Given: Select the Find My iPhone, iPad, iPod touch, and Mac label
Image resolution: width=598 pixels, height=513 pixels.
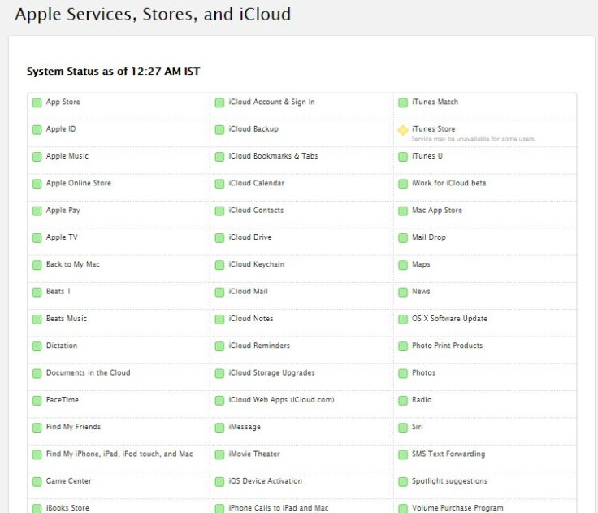Looking at the screenshot, I should tap(119, 454).
